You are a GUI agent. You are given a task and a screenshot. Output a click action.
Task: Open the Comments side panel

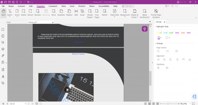(x=3, y=42)
